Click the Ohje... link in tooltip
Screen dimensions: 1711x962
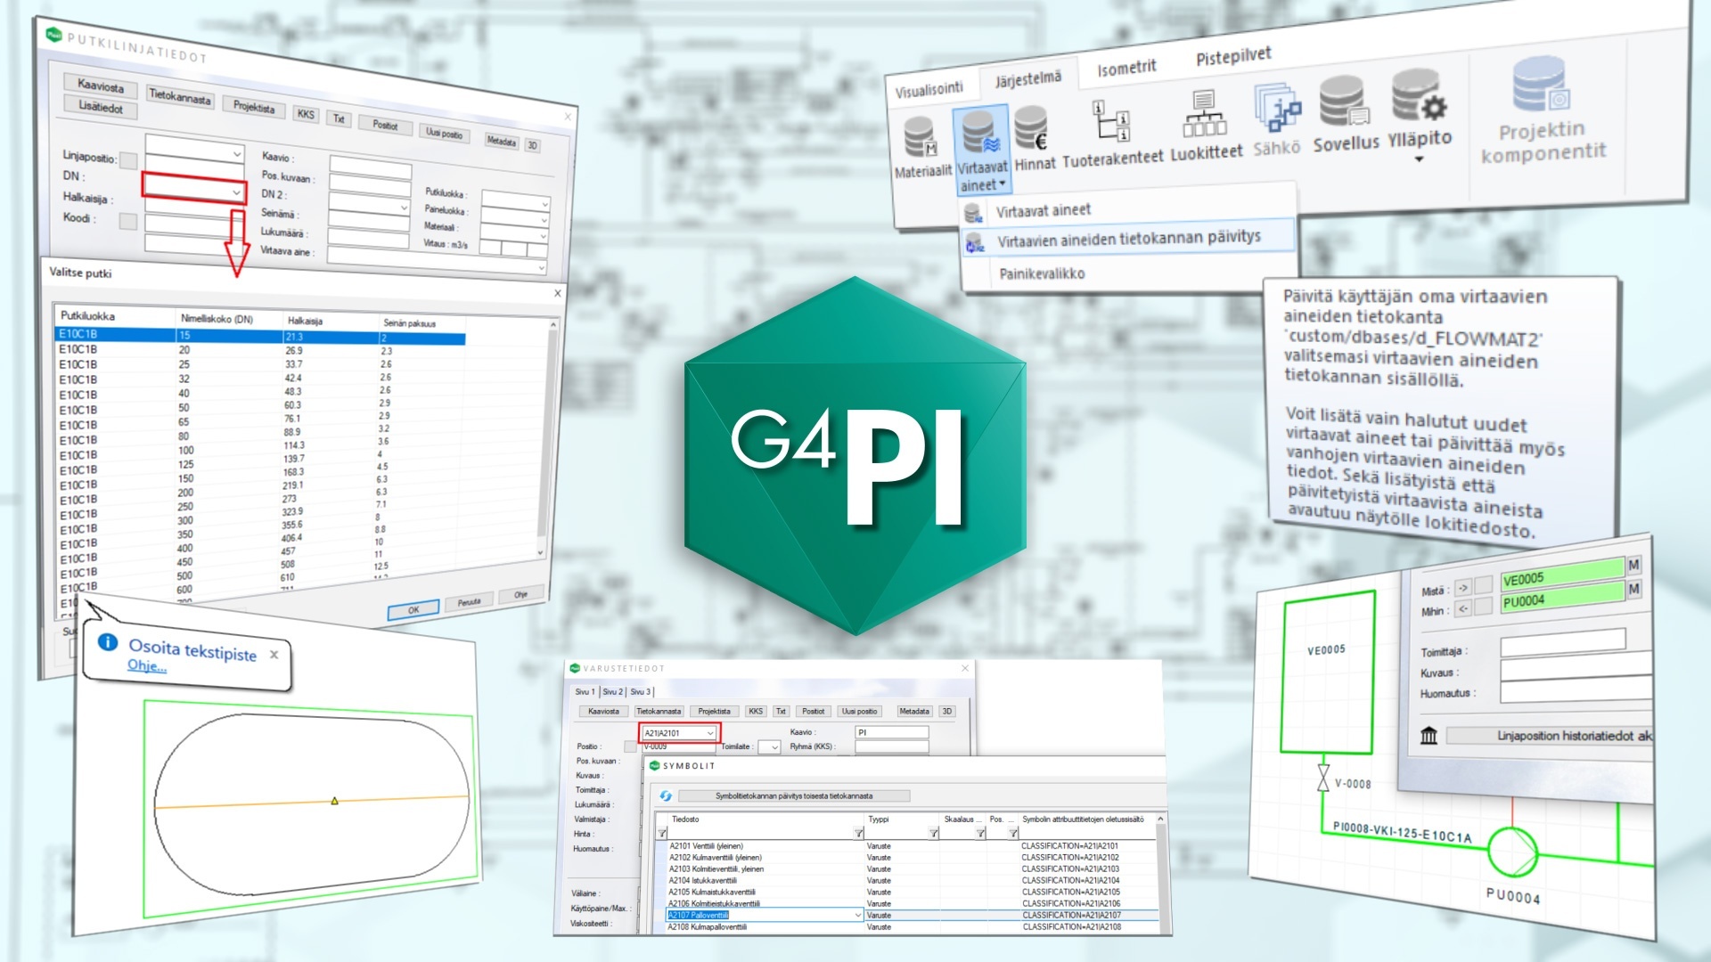tap(146, 665)
